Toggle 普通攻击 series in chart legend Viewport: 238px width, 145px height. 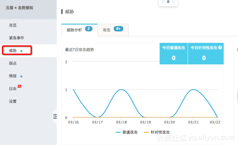pos(126,132)
